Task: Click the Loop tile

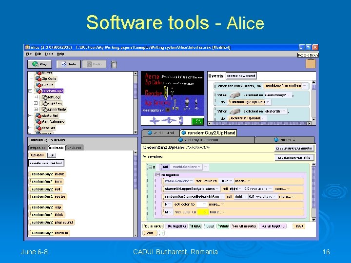Action: (210, 226)
